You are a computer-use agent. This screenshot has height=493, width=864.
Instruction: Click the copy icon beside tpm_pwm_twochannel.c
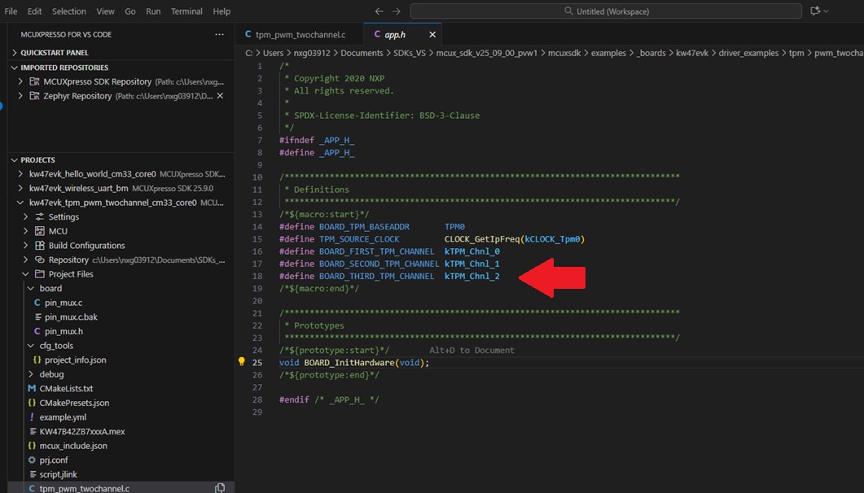(x=220, y=488)
